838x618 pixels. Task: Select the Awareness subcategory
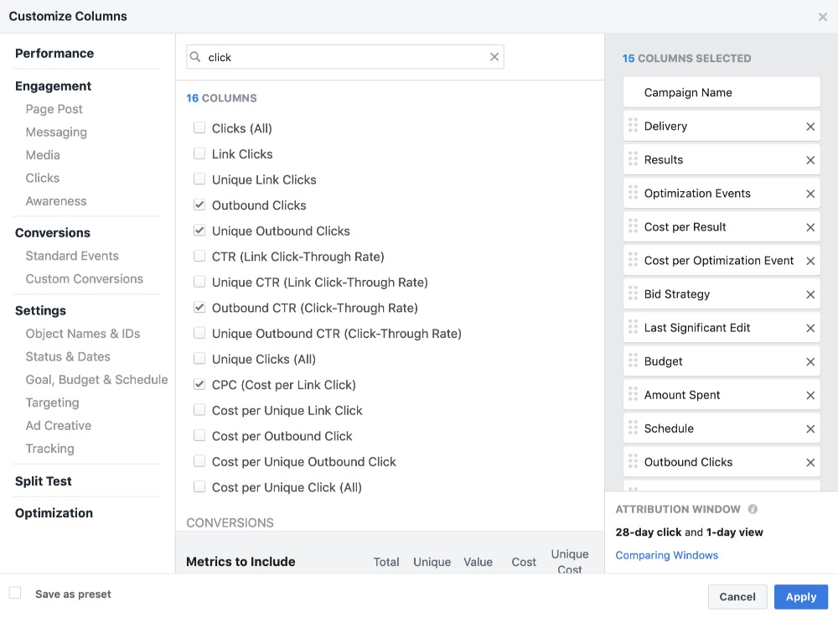(x=56, y=201)
